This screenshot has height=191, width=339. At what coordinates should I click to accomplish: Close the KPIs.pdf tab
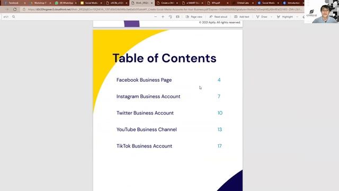pyautogui.click(x=227, y=3)
